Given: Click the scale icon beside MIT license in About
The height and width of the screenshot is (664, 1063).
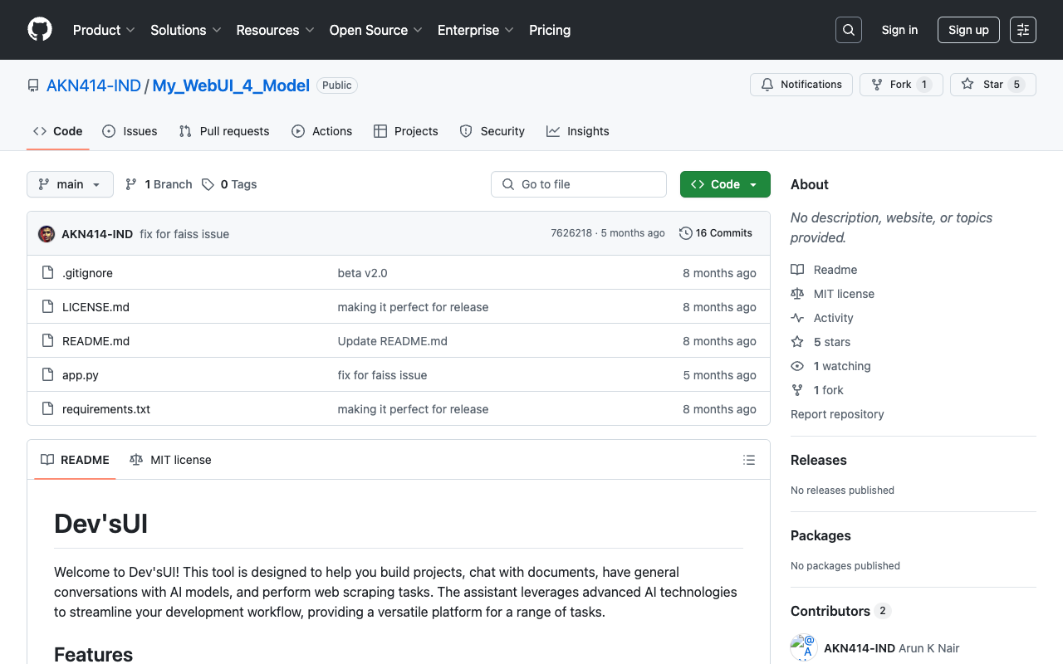Looking at the screenshot, I should pos(797,294).
